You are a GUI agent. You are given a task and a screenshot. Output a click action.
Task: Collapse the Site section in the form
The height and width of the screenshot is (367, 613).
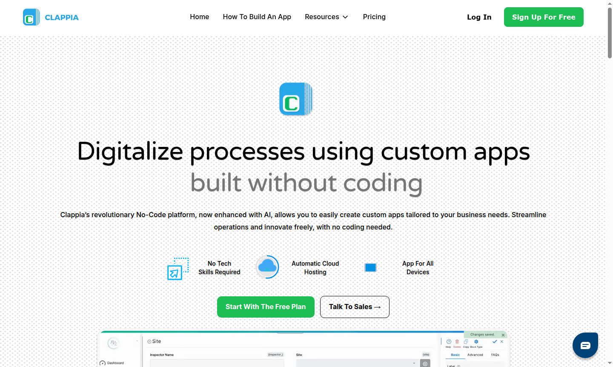[149, 341]
